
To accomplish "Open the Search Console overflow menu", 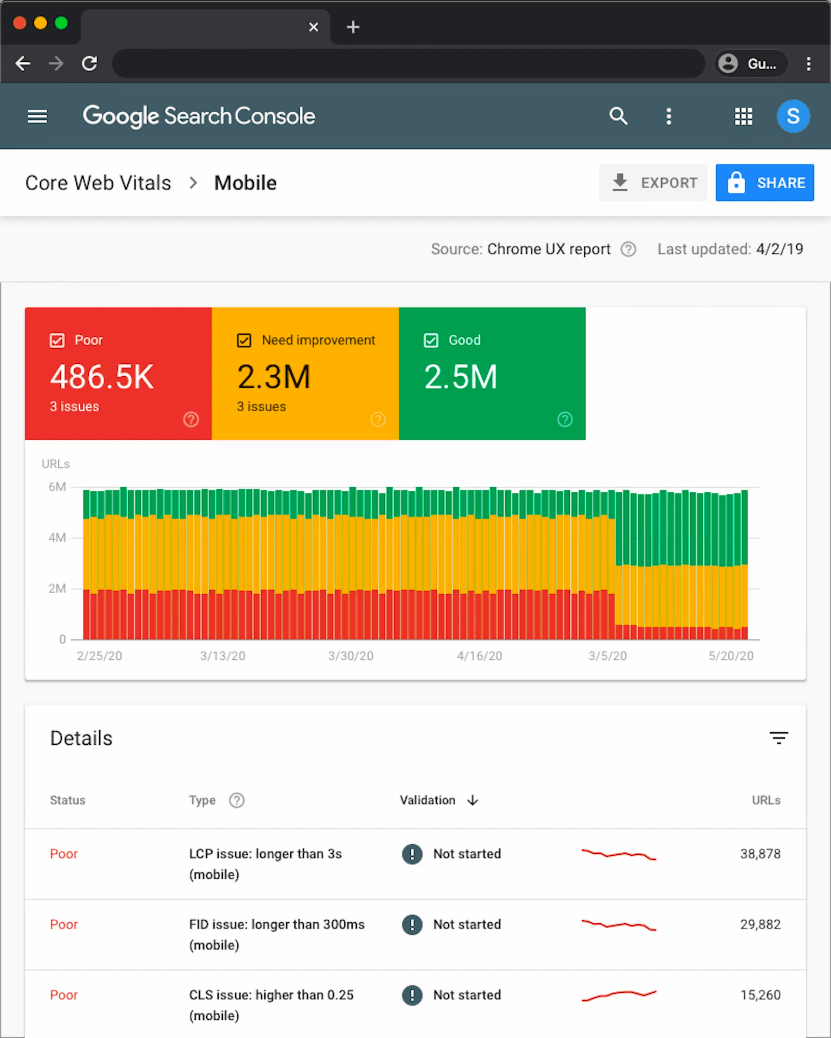I will tap(669, 116).
